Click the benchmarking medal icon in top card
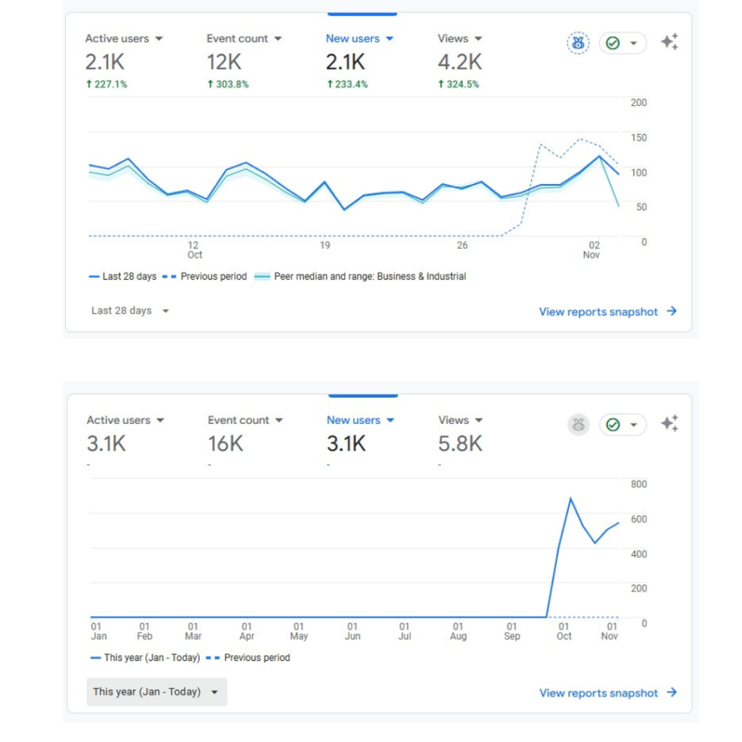742x742 pixels. [578, 43]
